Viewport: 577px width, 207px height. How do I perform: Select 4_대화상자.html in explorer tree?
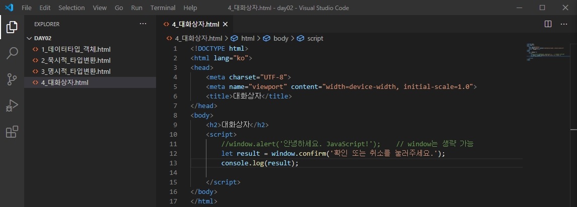point(90,82)
